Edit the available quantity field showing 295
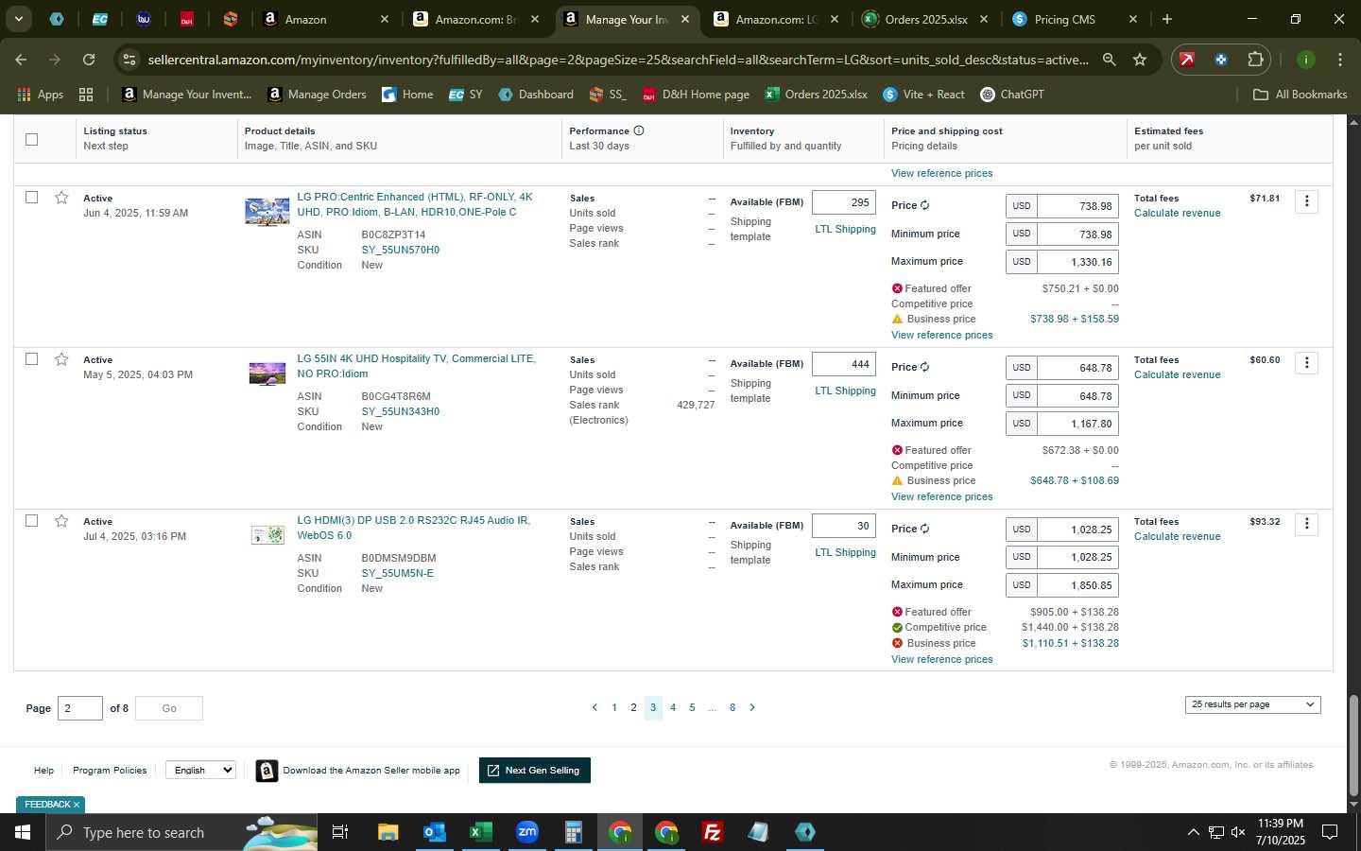Image resolution: width=1361 pixels, height=851 pixels. point(844,202)
